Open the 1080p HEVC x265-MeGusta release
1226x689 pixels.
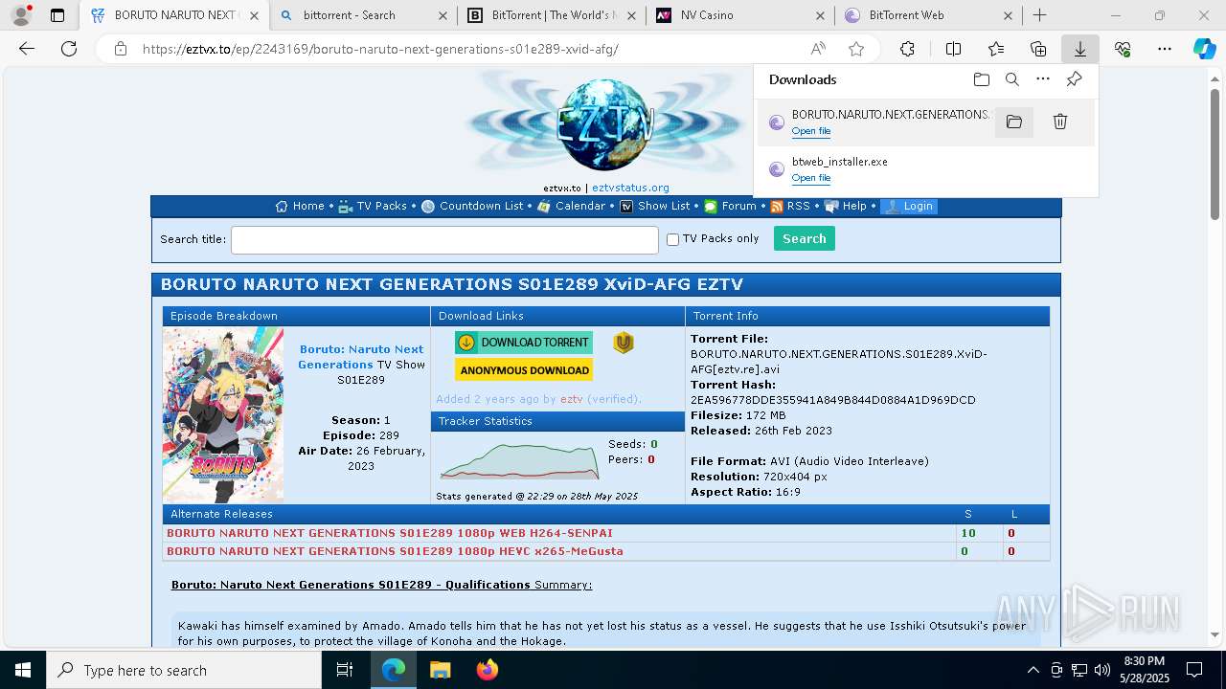tap(395, 551)
